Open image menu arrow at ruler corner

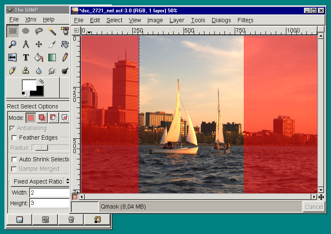76,31
